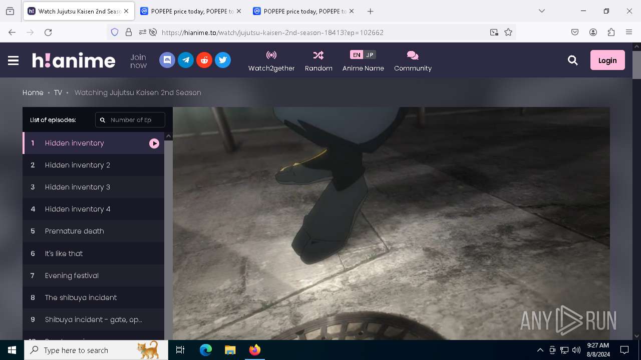Open File Explorer from taskbar
Screen dimensions: 641x360
[x=230, y=350]
